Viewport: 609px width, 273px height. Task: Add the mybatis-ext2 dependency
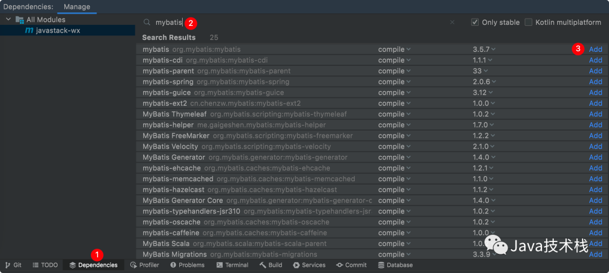pos(595,104)
